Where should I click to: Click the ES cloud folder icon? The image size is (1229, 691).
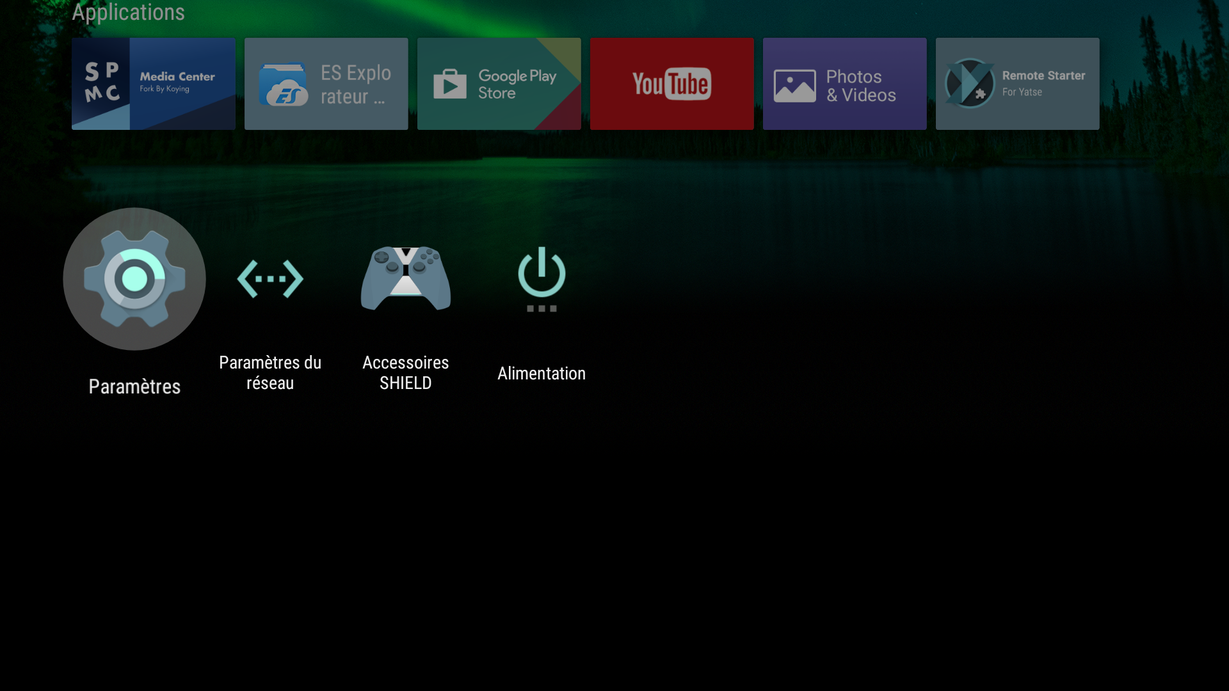click(283, 84)
